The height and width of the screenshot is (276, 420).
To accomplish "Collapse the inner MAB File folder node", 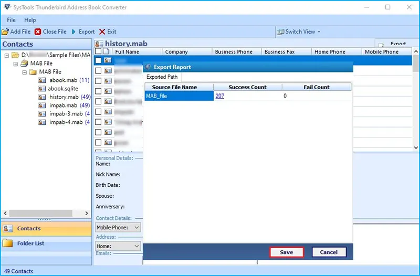I will (24, 72).
